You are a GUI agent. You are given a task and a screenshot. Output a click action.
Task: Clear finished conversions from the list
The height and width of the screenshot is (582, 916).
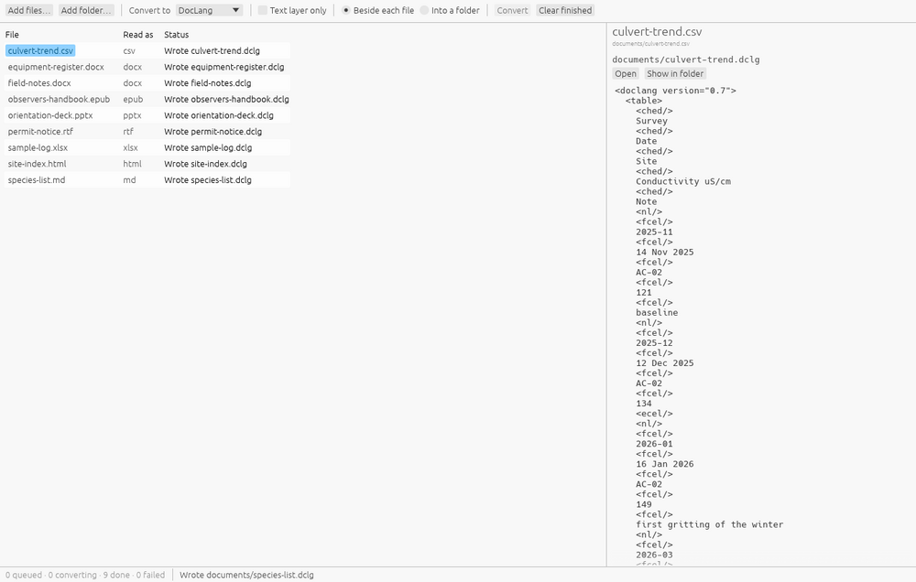(565, 10)
